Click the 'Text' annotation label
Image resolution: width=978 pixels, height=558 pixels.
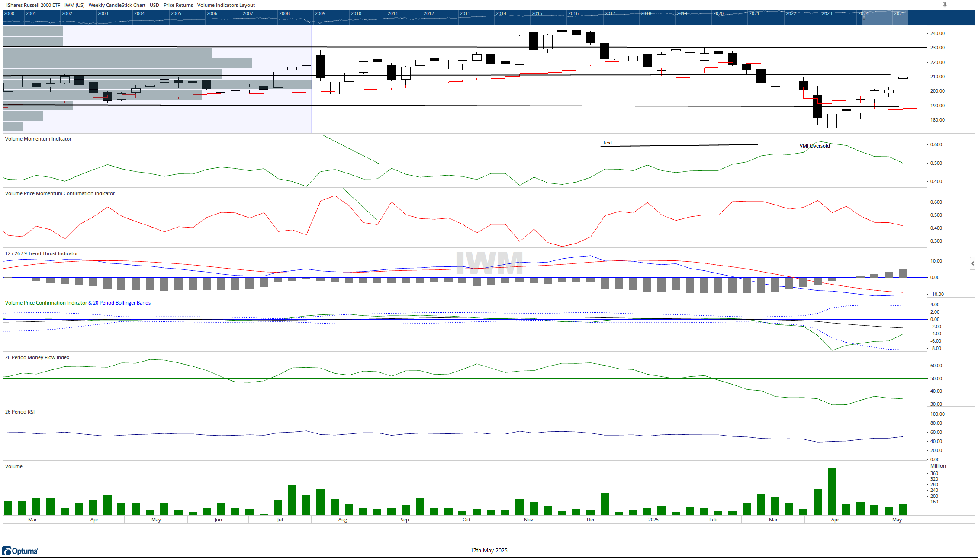pos(608,143)
